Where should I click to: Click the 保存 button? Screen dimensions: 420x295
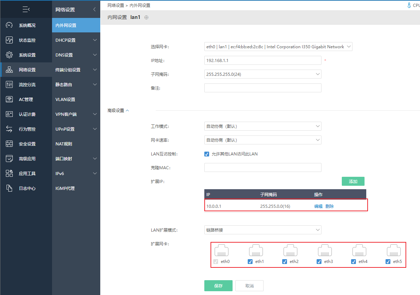point(218,286)
